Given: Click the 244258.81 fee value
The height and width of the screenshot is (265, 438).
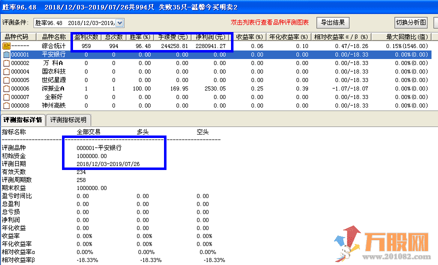Looking at the screenshot, I should [174, 46].
